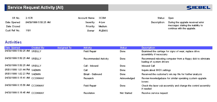Select the Service Request Activity (All) title

click(35, 8)
